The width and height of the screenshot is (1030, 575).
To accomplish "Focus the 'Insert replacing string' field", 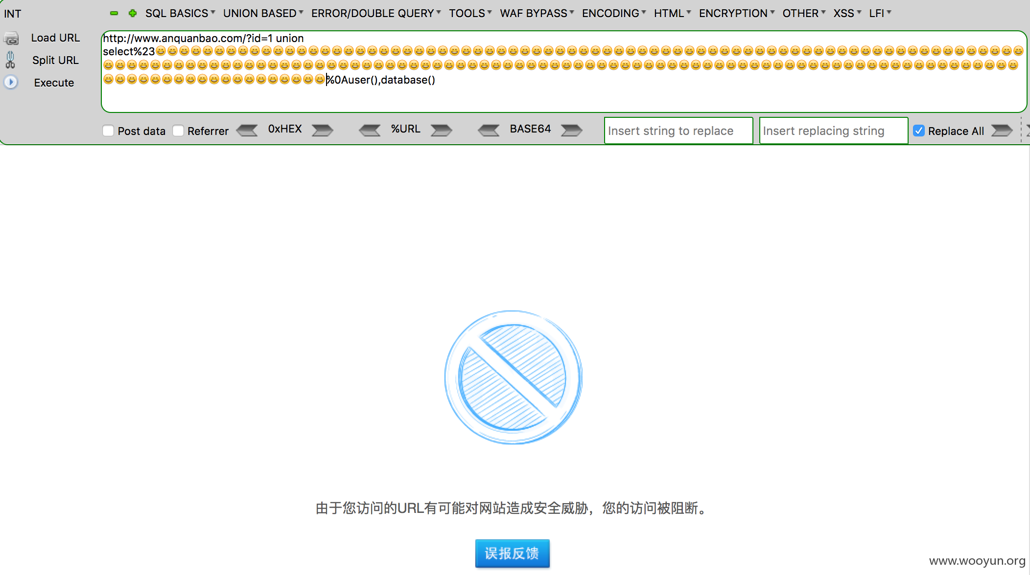I will (x=834, y=131).
